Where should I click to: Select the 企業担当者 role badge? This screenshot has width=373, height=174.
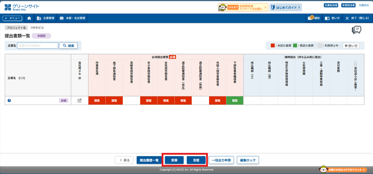click(331, 5)
